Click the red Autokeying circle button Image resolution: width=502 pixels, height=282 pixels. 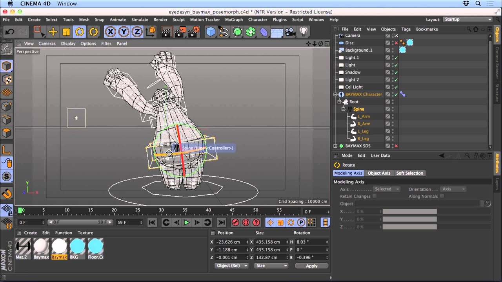(246, 222)
